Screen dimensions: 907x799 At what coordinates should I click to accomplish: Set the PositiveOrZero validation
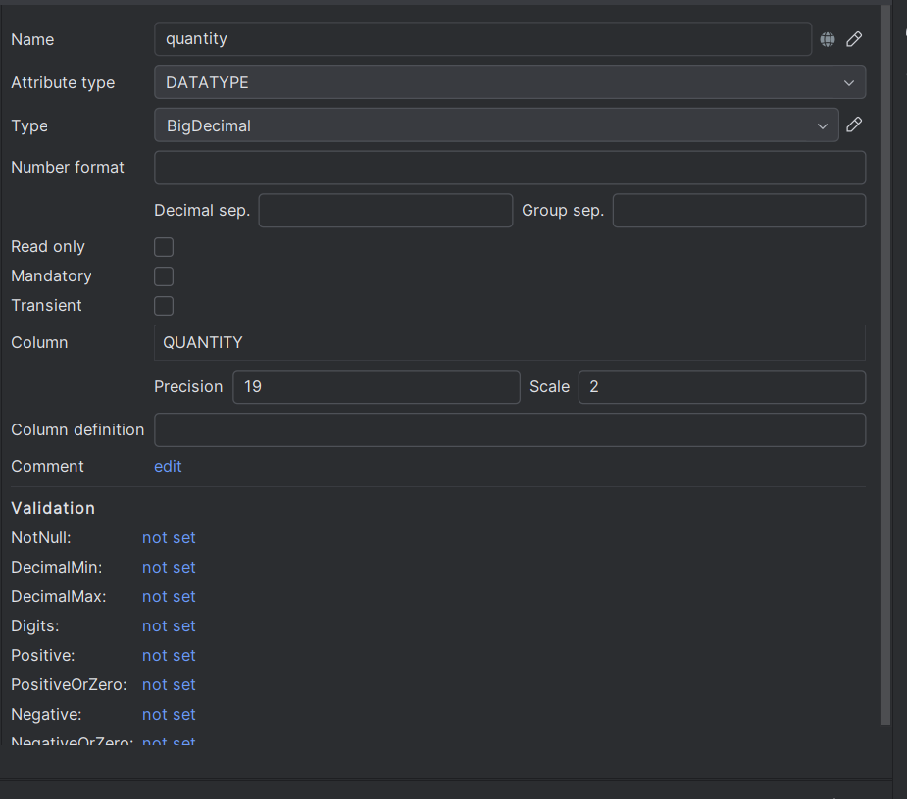tap(169, 685)
